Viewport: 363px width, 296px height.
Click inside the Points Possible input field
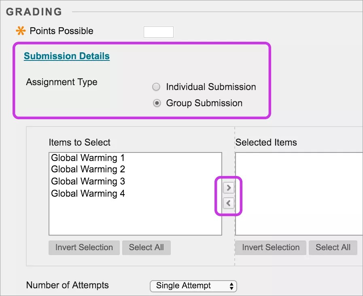coord(158,32)
